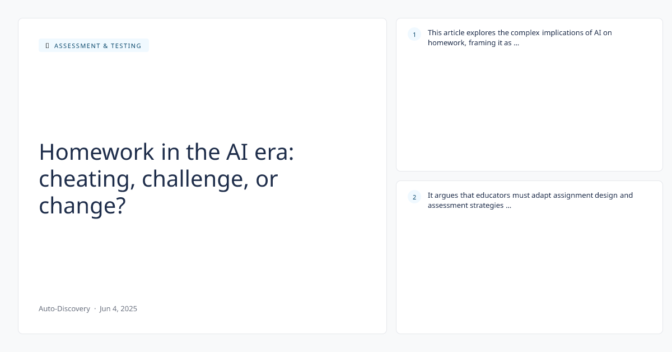The height and width of the screenshot is (352, 672).
Task: Click the icon in the Assessment & Testing tag
Action: click(48, 46)
